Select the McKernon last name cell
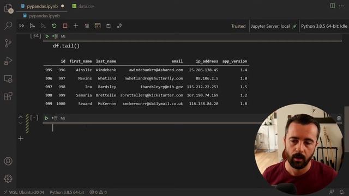 [107, 103]
